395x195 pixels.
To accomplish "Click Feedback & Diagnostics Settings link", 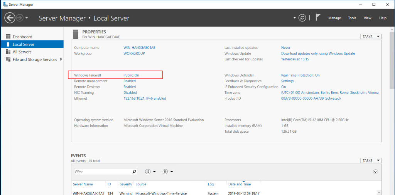I will pos(287,81).
